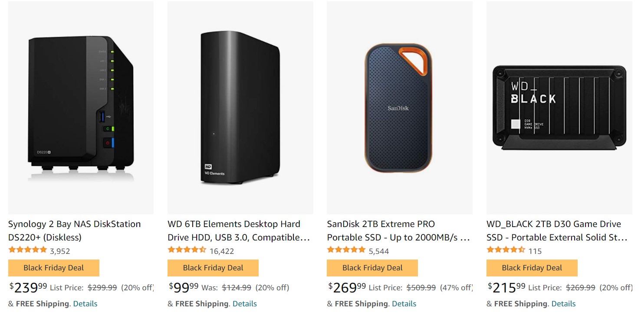The width and height of the screenshot is (641, 328).
Task: Click the WD_BLACK 2TB D30 Game Drive title
Action: (557, 231)
